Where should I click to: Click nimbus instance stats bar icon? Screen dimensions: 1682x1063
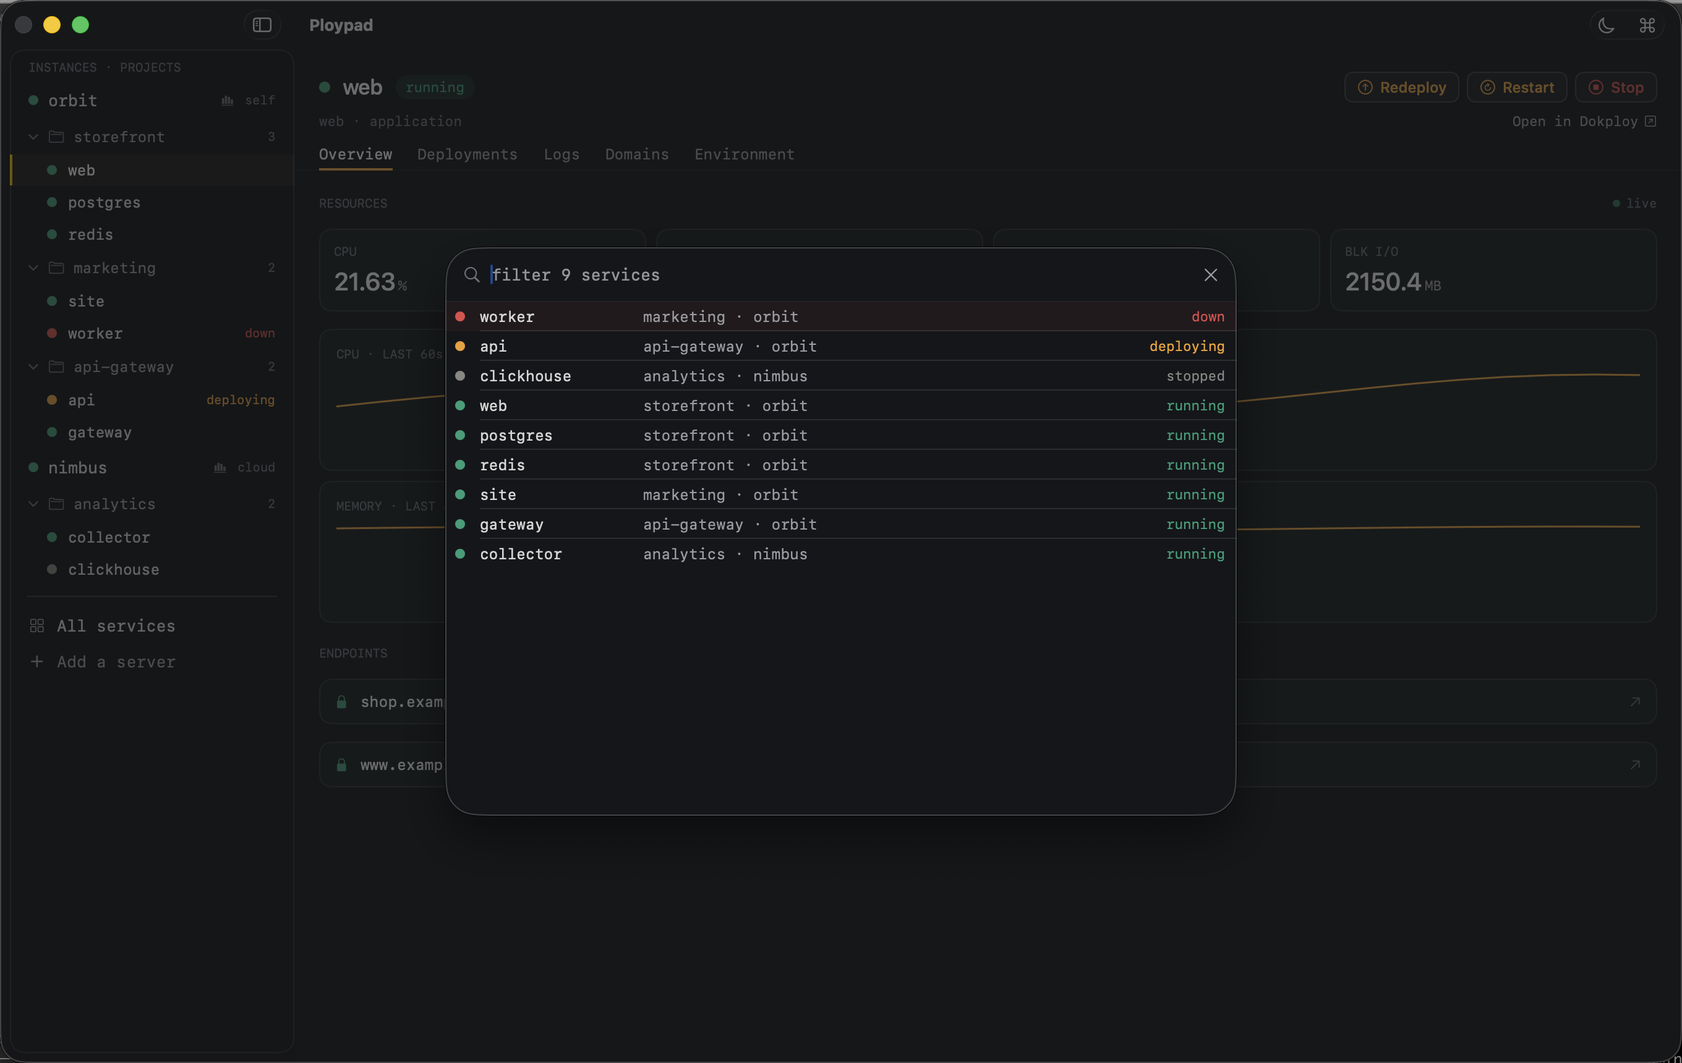[x=220, y=468]
